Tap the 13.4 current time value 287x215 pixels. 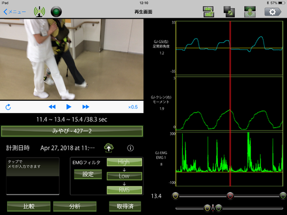[156, 196]
